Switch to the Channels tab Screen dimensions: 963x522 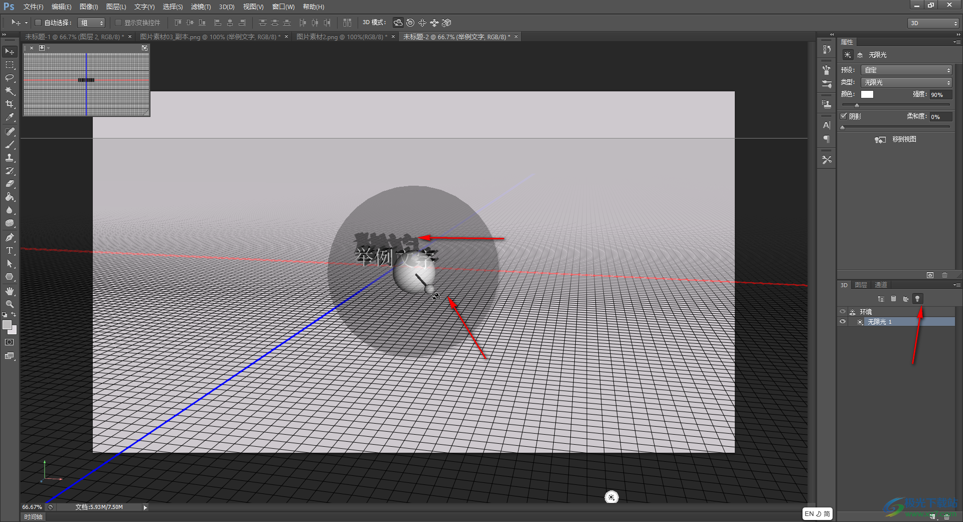pos(881,285)
